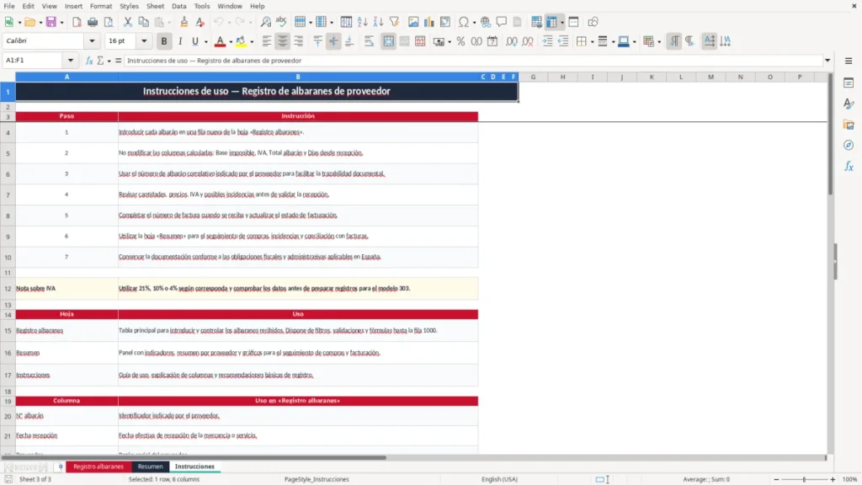
Task: Run the spelling check icon
Action: point(281,22)
